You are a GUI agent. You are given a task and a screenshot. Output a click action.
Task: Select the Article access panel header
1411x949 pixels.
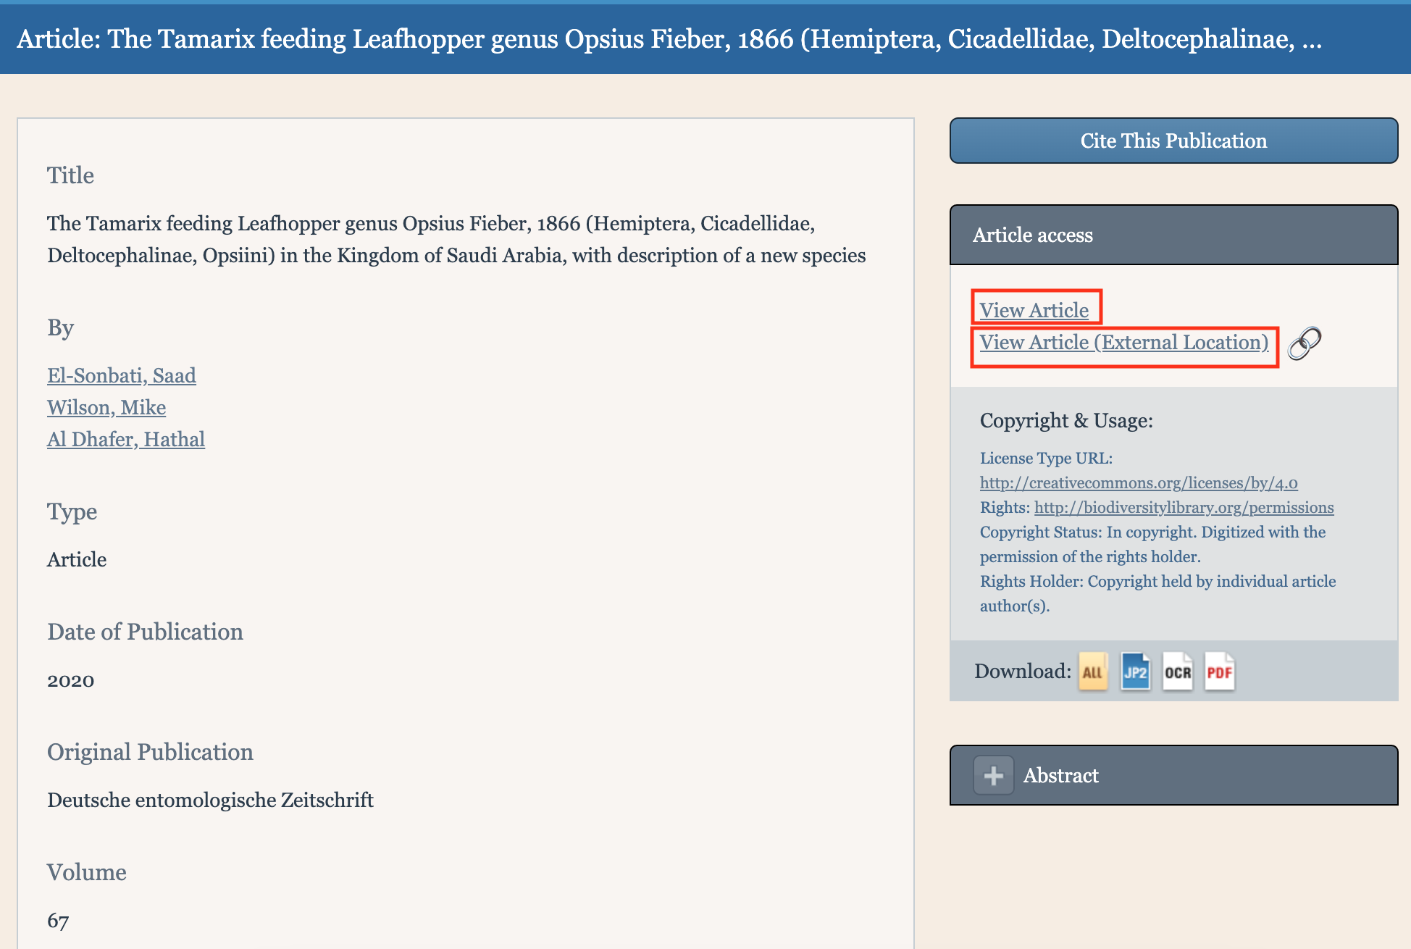1032,235
